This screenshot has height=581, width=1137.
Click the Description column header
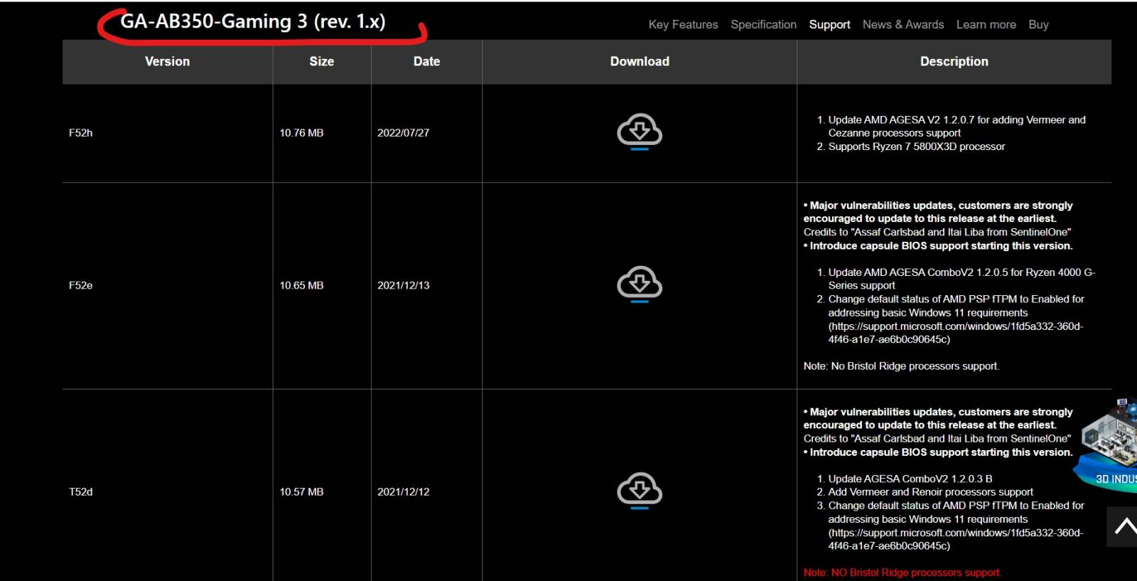954,61
